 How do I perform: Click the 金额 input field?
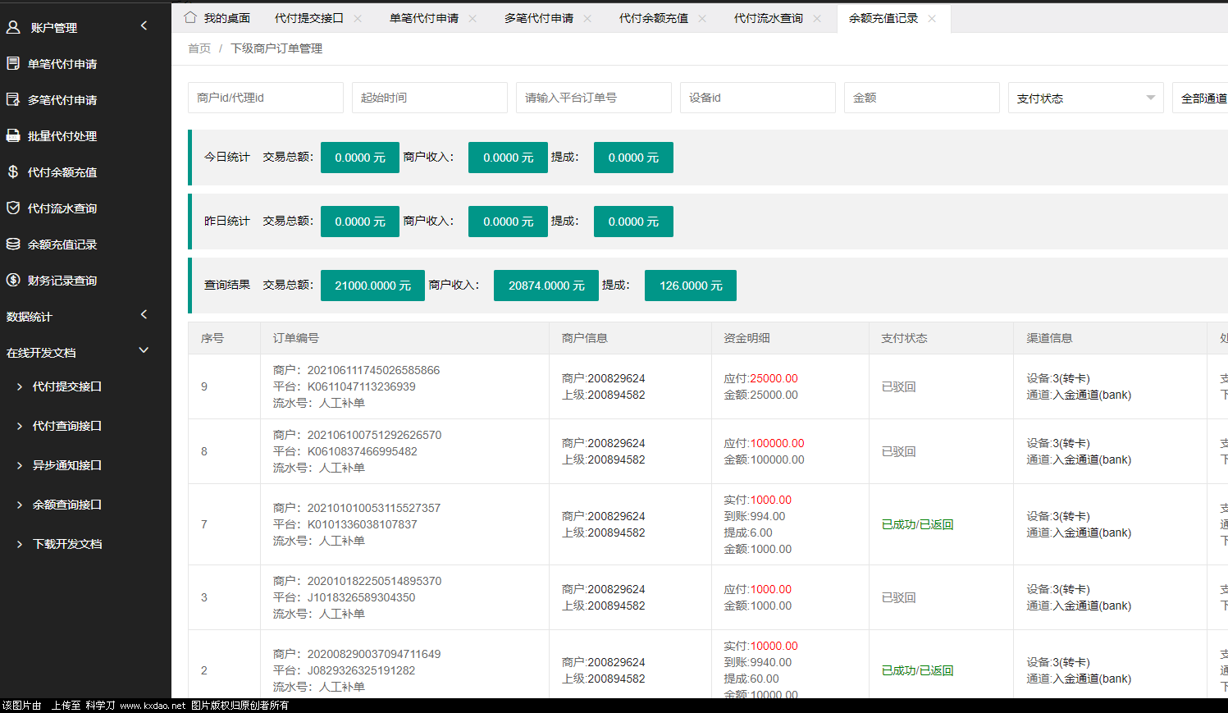[922, 98]
